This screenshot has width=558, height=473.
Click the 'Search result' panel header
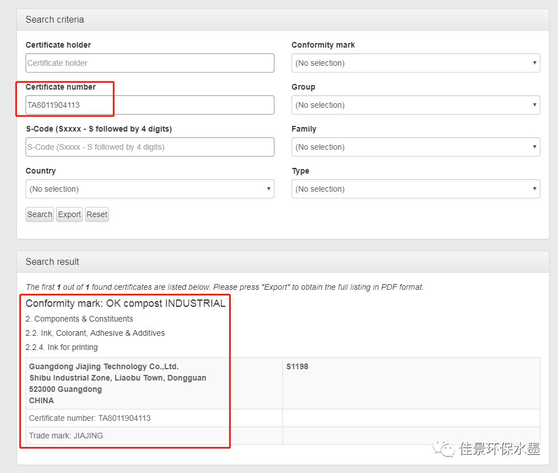(x=283, y=262)
